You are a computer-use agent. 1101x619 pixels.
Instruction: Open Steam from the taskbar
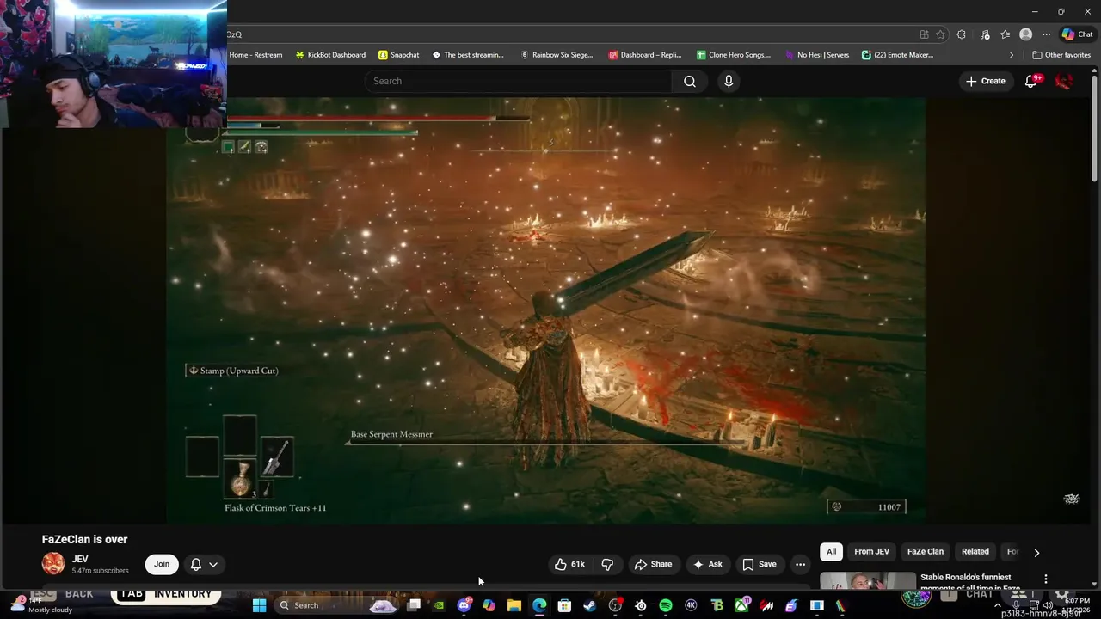[589, 605]
